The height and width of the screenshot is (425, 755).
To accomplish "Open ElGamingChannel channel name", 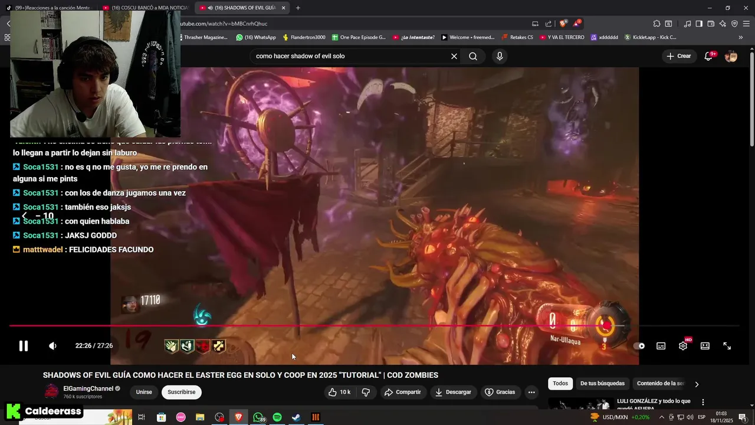I will click(x=88, y=388).
